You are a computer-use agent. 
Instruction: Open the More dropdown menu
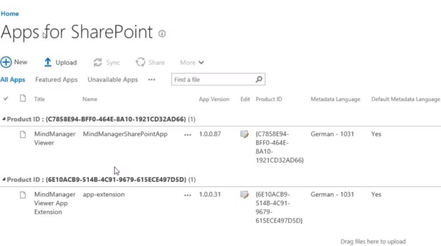pos(192,62)
